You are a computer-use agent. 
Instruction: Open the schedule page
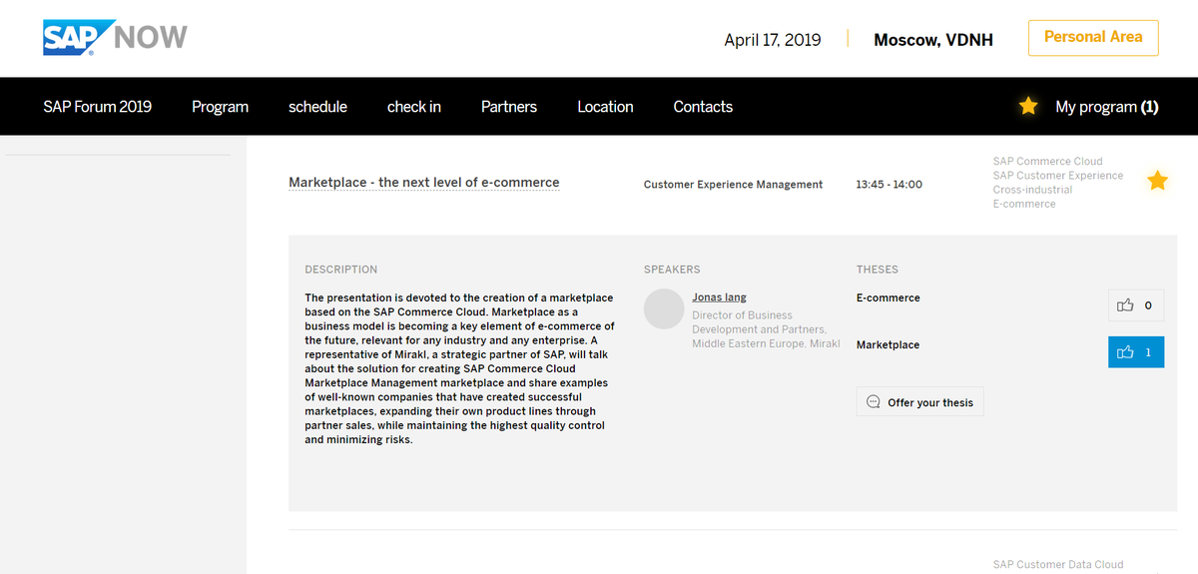pos(317,107)
